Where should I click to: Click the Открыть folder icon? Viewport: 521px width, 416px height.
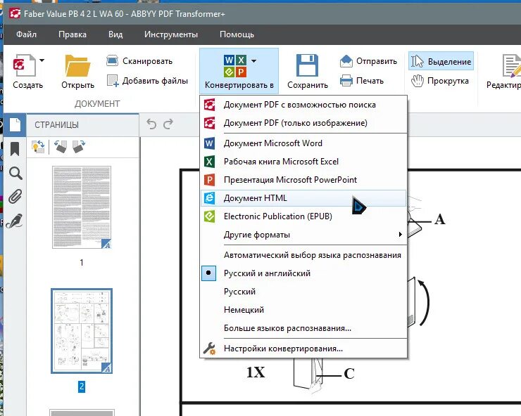point(77,65)
